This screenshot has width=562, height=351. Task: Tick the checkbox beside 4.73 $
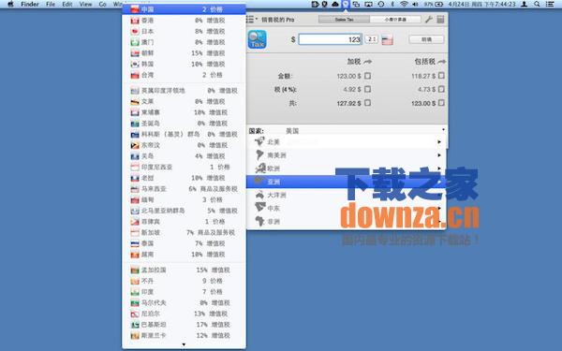[x=441, y=89]
